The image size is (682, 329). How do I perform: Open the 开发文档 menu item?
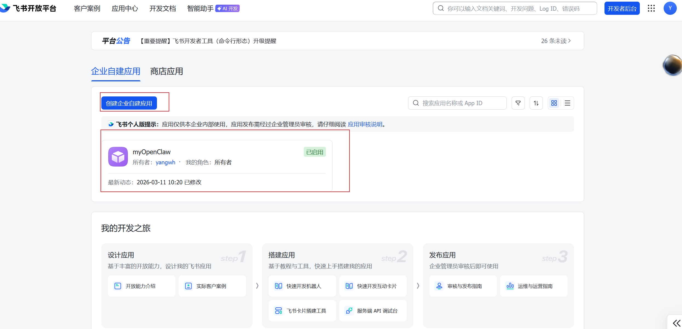pos(163,8)
